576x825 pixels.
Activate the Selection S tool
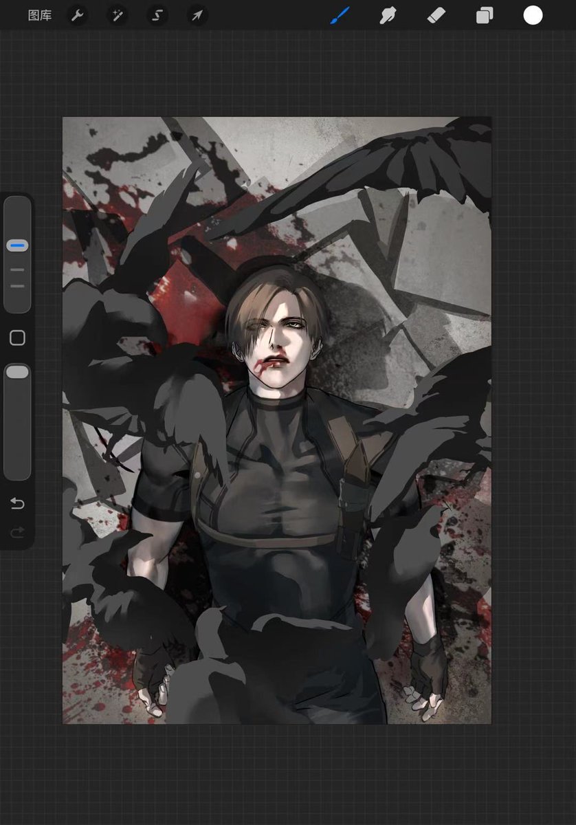pos(157,15)
